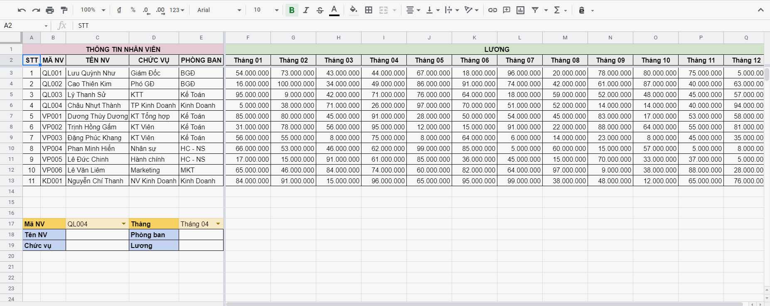This screenshot has height=306, width=770.
Task: Add a comment using the toolbar icon
Action: point(507,10)
